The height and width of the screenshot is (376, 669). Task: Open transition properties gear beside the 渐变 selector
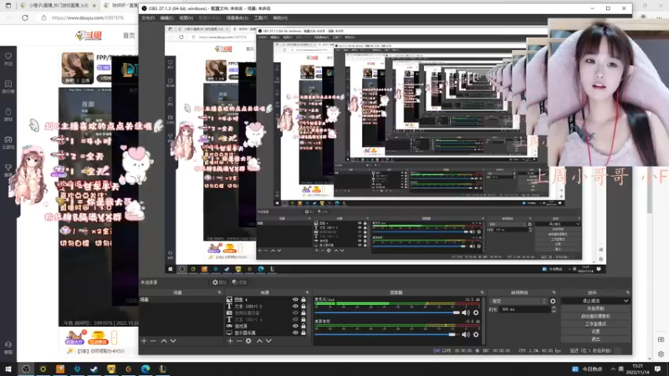[x=553, y=301]
